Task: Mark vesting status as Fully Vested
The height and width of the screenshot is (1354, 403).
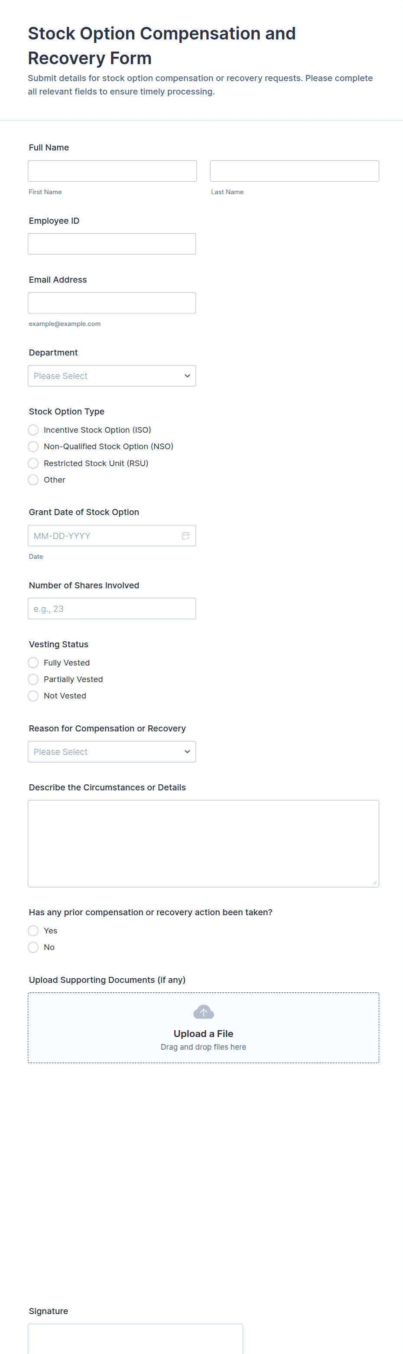Action: tap(33, 663)
